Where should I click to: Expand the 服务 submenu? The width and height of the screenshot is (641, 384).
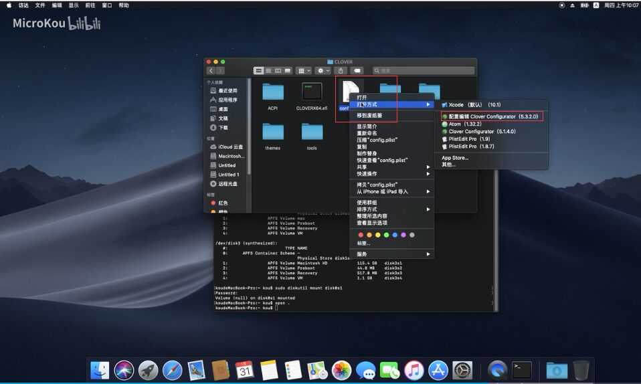pyautogui.click(x=391, y=254)
